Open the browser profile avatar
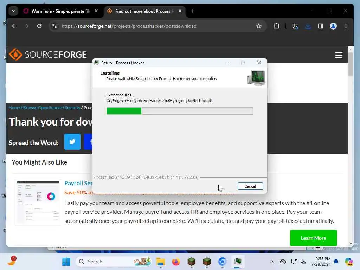 point(333,26)
